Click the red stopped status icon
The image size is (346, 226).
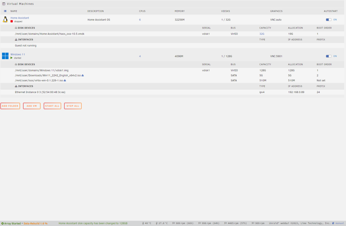12,21
